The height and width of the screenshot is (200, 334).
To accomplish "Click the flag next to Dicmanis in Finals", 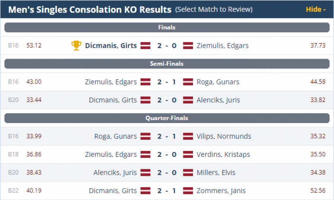I will (x=145, y=46).
